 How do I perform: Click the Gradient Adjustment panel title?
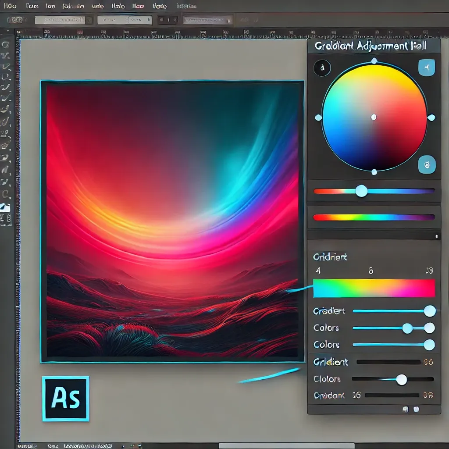(371, 46)
